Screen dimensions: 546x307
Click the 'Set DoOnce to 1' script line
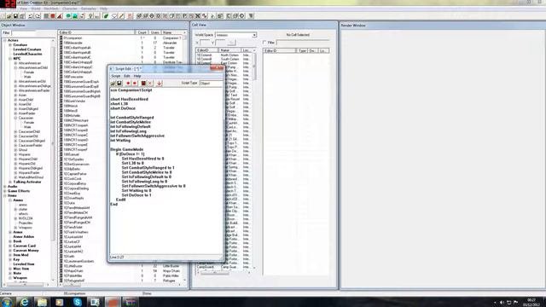(x=136, y=195)
